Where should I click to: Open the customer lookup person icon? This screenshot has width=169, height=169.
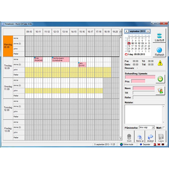click(x=160, y=91)
